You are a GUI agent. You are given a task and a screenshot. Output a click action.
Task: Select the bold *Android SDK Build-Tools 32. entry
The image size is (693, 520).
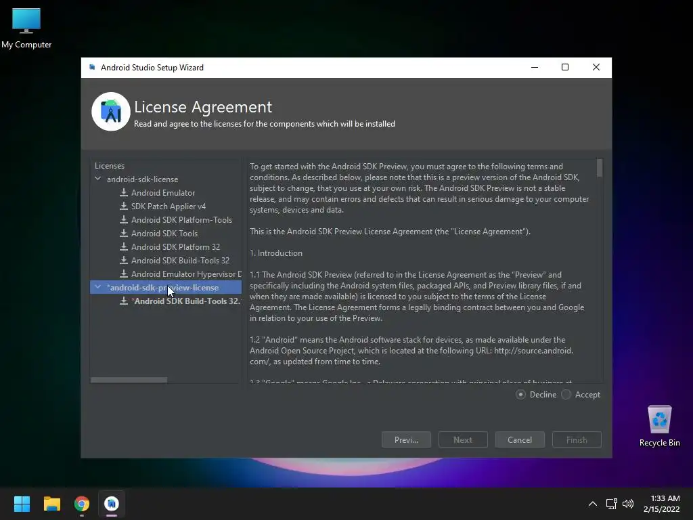[x=186, y=301]
